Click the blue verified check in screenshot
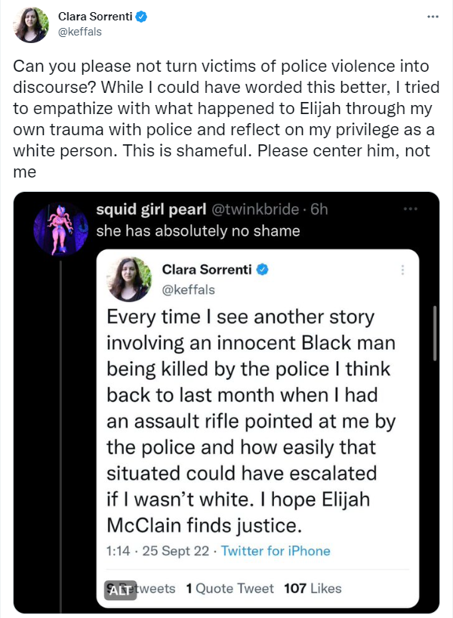This screenshot has height=618, width=453. pos(265,270)
